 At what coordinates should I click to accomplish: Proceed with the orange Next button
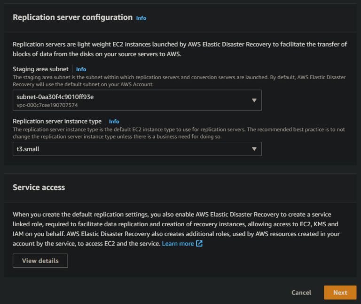point(340,293)
